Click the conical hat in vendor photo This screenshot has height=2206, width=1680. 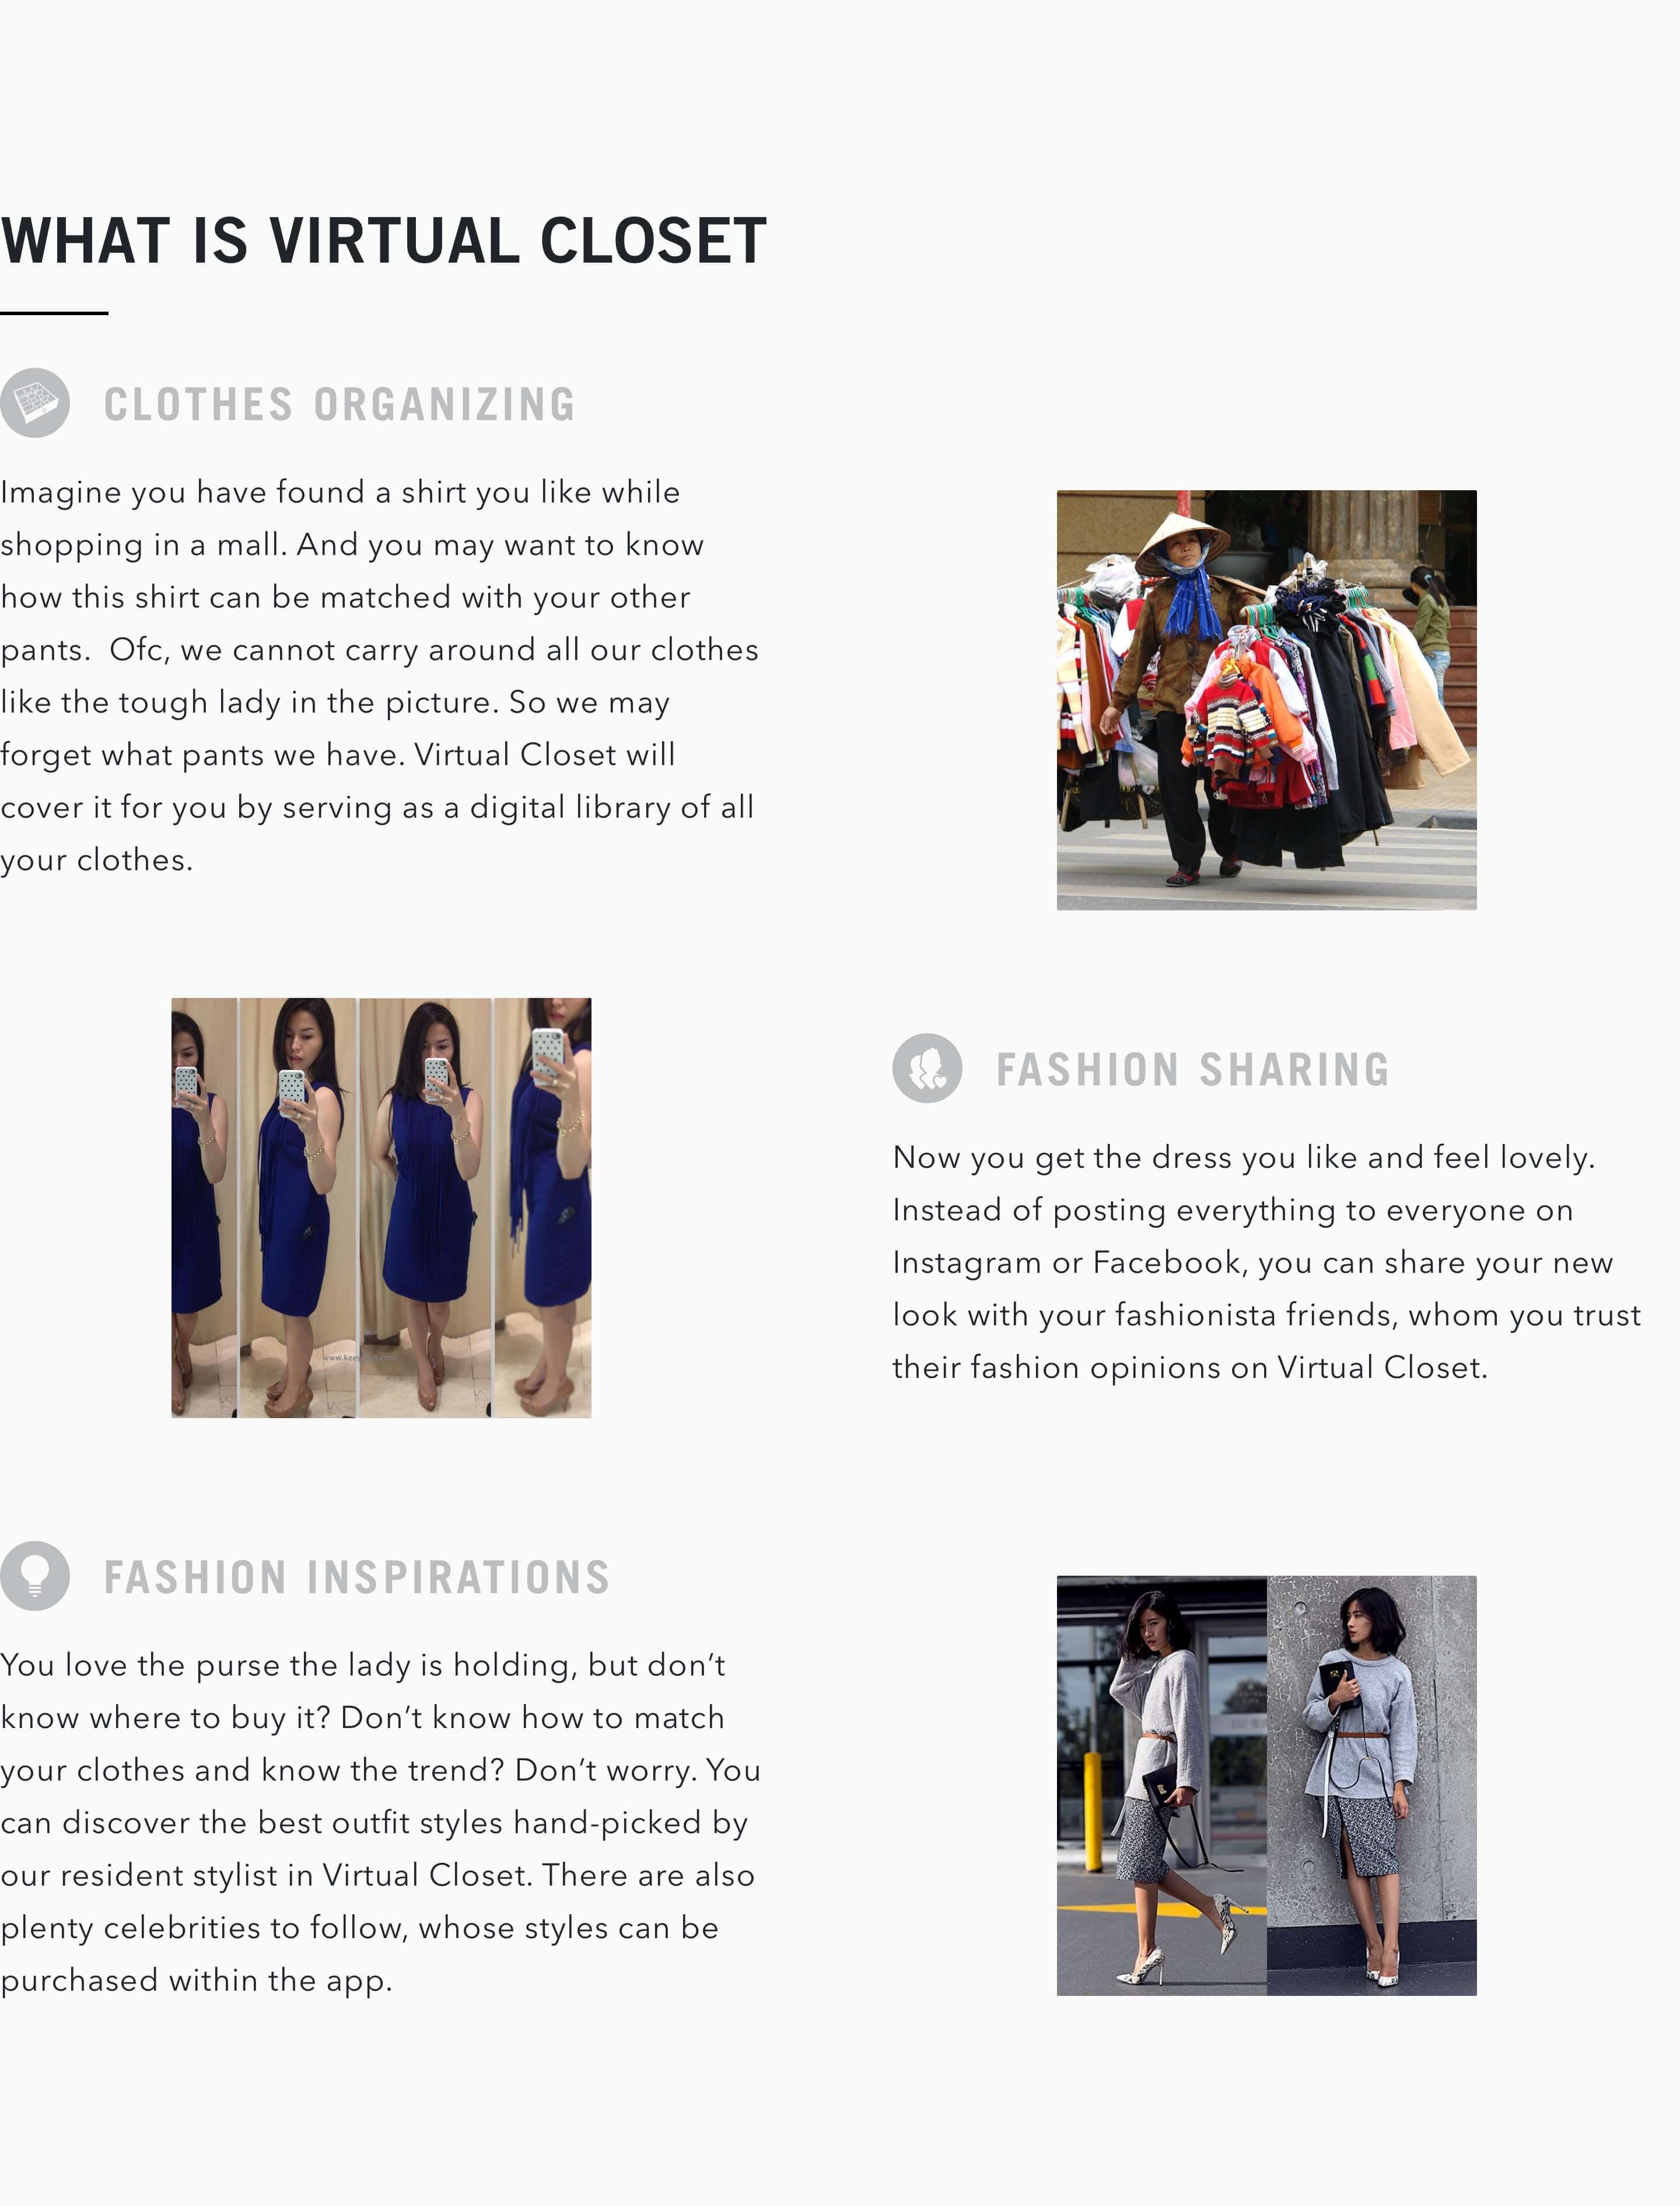coord(1182,540)
